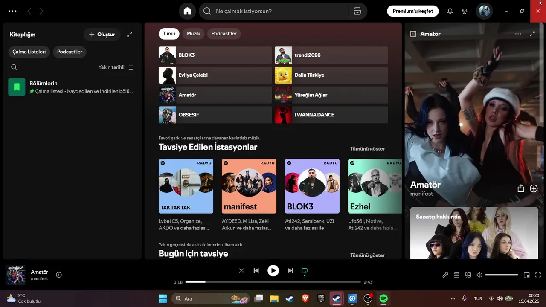Click the 'Premium'u keşfet' button

coord(413,11)
